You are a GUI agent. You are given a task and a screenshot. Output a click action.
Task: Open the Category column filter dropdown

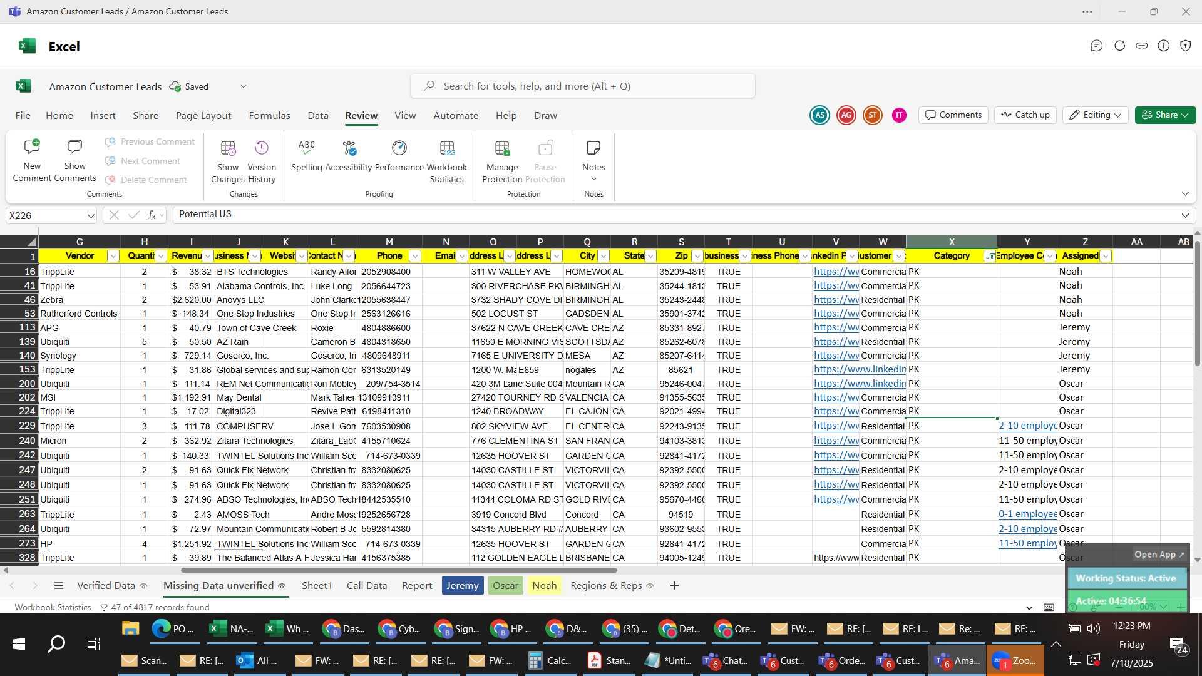990,256
